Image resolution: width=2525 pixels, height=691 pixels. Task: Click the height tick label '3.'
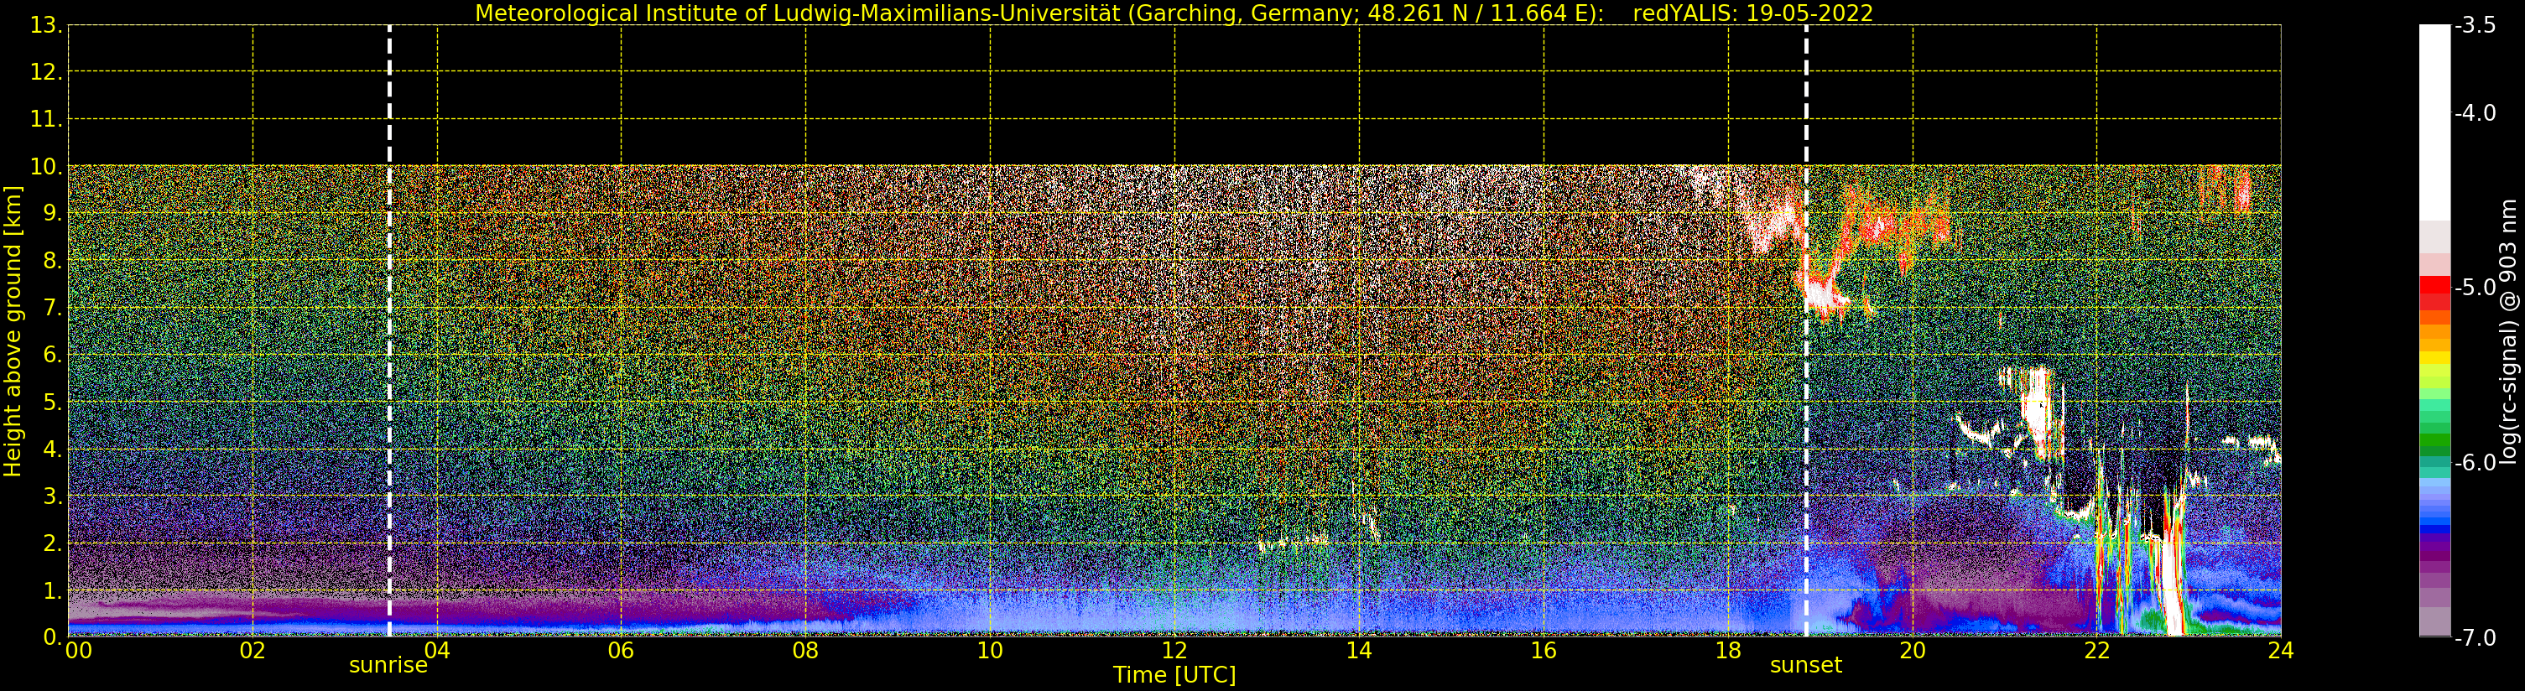(x=52, y=496)
